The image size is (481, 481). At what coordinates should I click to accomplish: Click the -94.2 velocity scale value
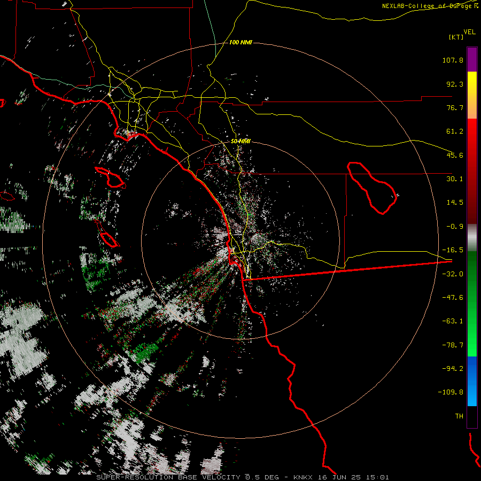pyautogui.click(x=453, y=368)
